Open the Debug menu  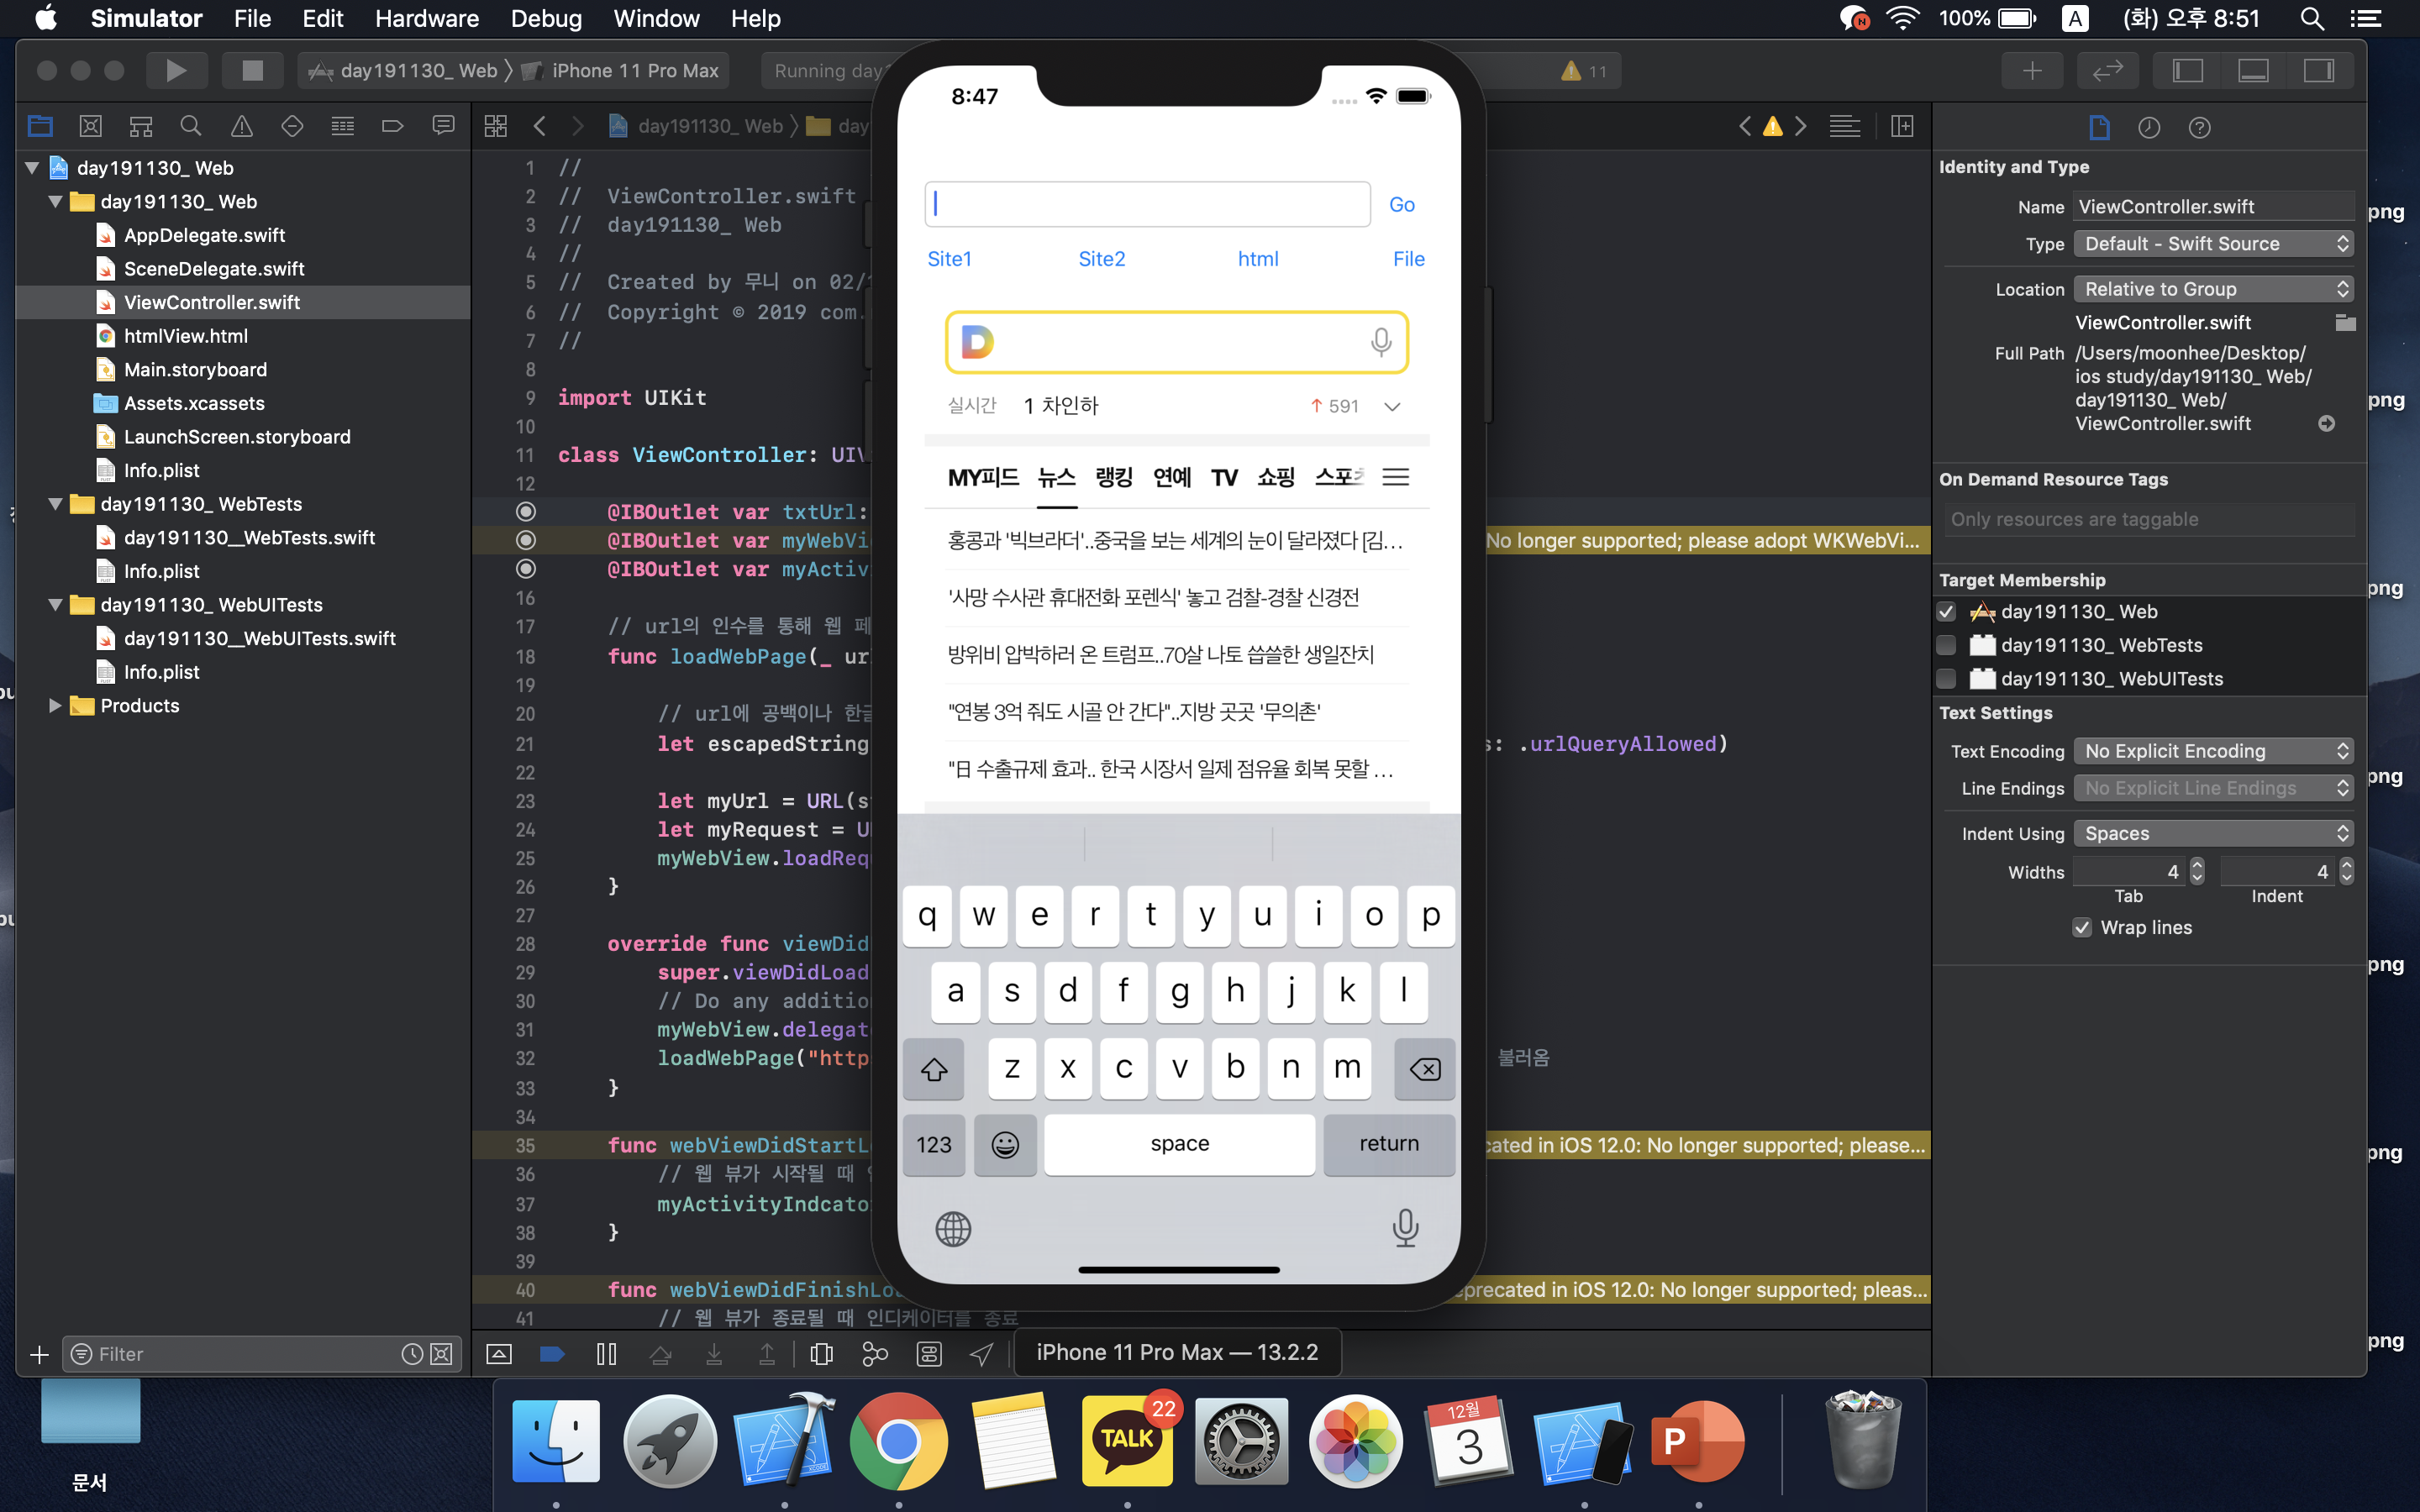[x=546, y=18]
